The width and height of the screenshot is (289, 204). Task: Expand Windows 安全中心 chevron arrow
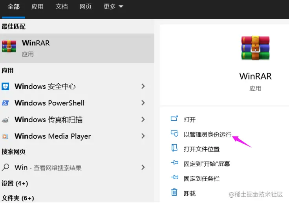[x=143, y=86]
